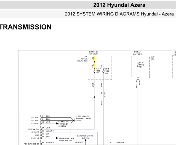
Task: Click the ECU 3 fuse symbol
Action: coord(138,65)
